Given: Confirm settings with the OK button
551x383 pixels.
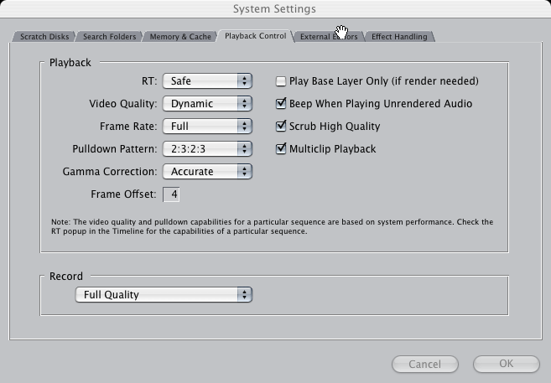Looking at the screenshot, I should click(506, 364).
